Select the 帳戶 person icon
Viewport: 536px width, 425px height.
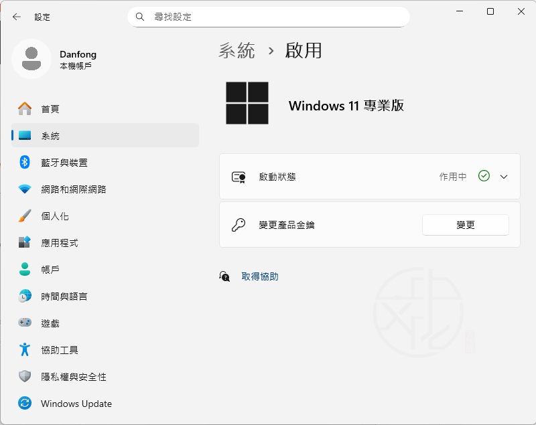25,269
